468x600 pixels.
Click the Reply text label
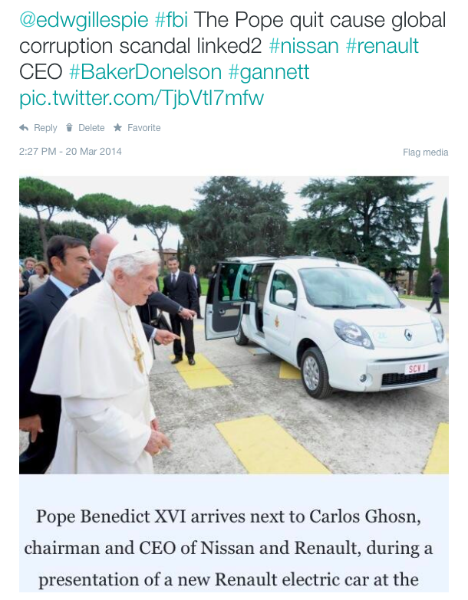tap(45, 128)
